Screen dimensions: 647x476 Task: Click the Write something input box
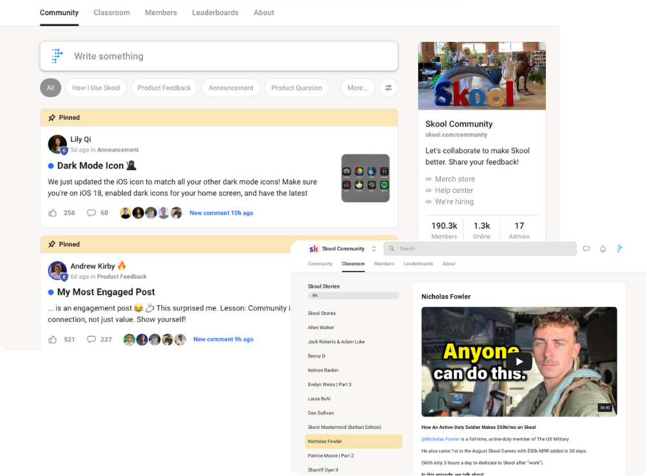(219, 56)
